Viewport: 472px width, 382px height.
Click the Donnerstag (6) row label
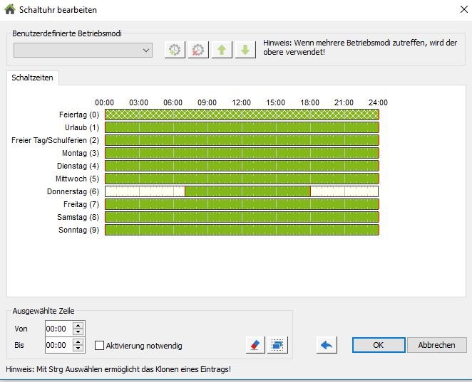click(x=73, y=191)
